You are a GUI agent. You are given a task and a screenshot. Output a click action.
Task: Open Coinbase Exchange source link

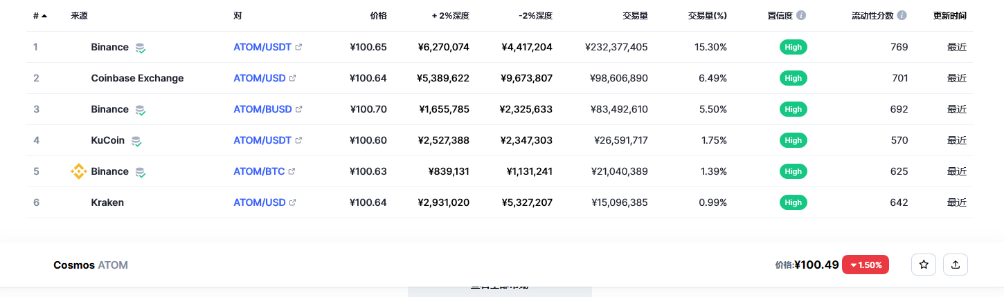[x=137, y=78]
